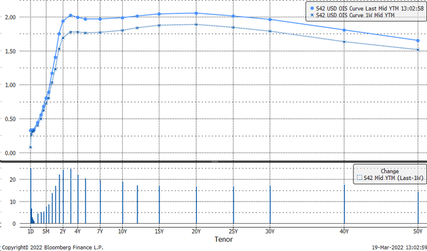
Task: Select the solid Last curve point at 50Y
Action: coord(418,41)
